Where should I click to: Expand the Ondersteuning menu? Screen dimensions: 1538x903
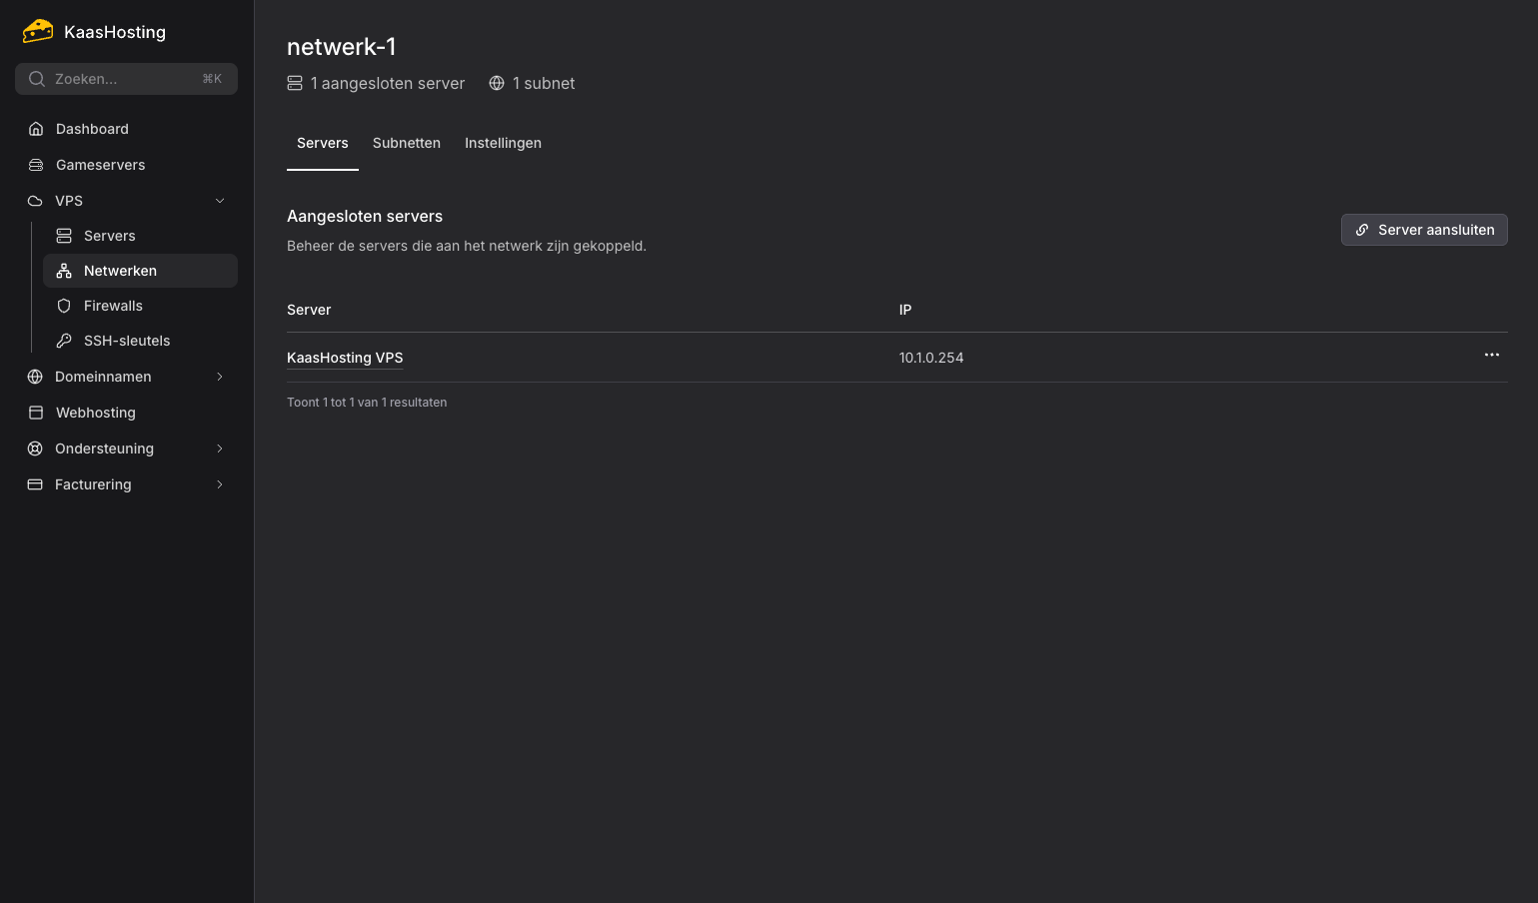(x=220, y=449)
